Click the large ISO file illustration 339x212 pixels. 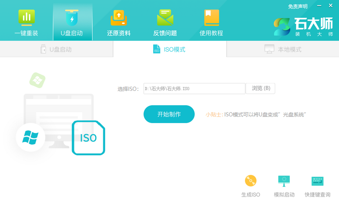(88, 138)
